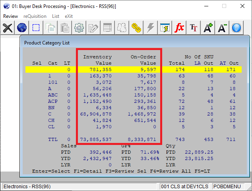This screenshot has height=191, width=252.
Task: Open help with blue question mark icon
Action: [236, 28]
